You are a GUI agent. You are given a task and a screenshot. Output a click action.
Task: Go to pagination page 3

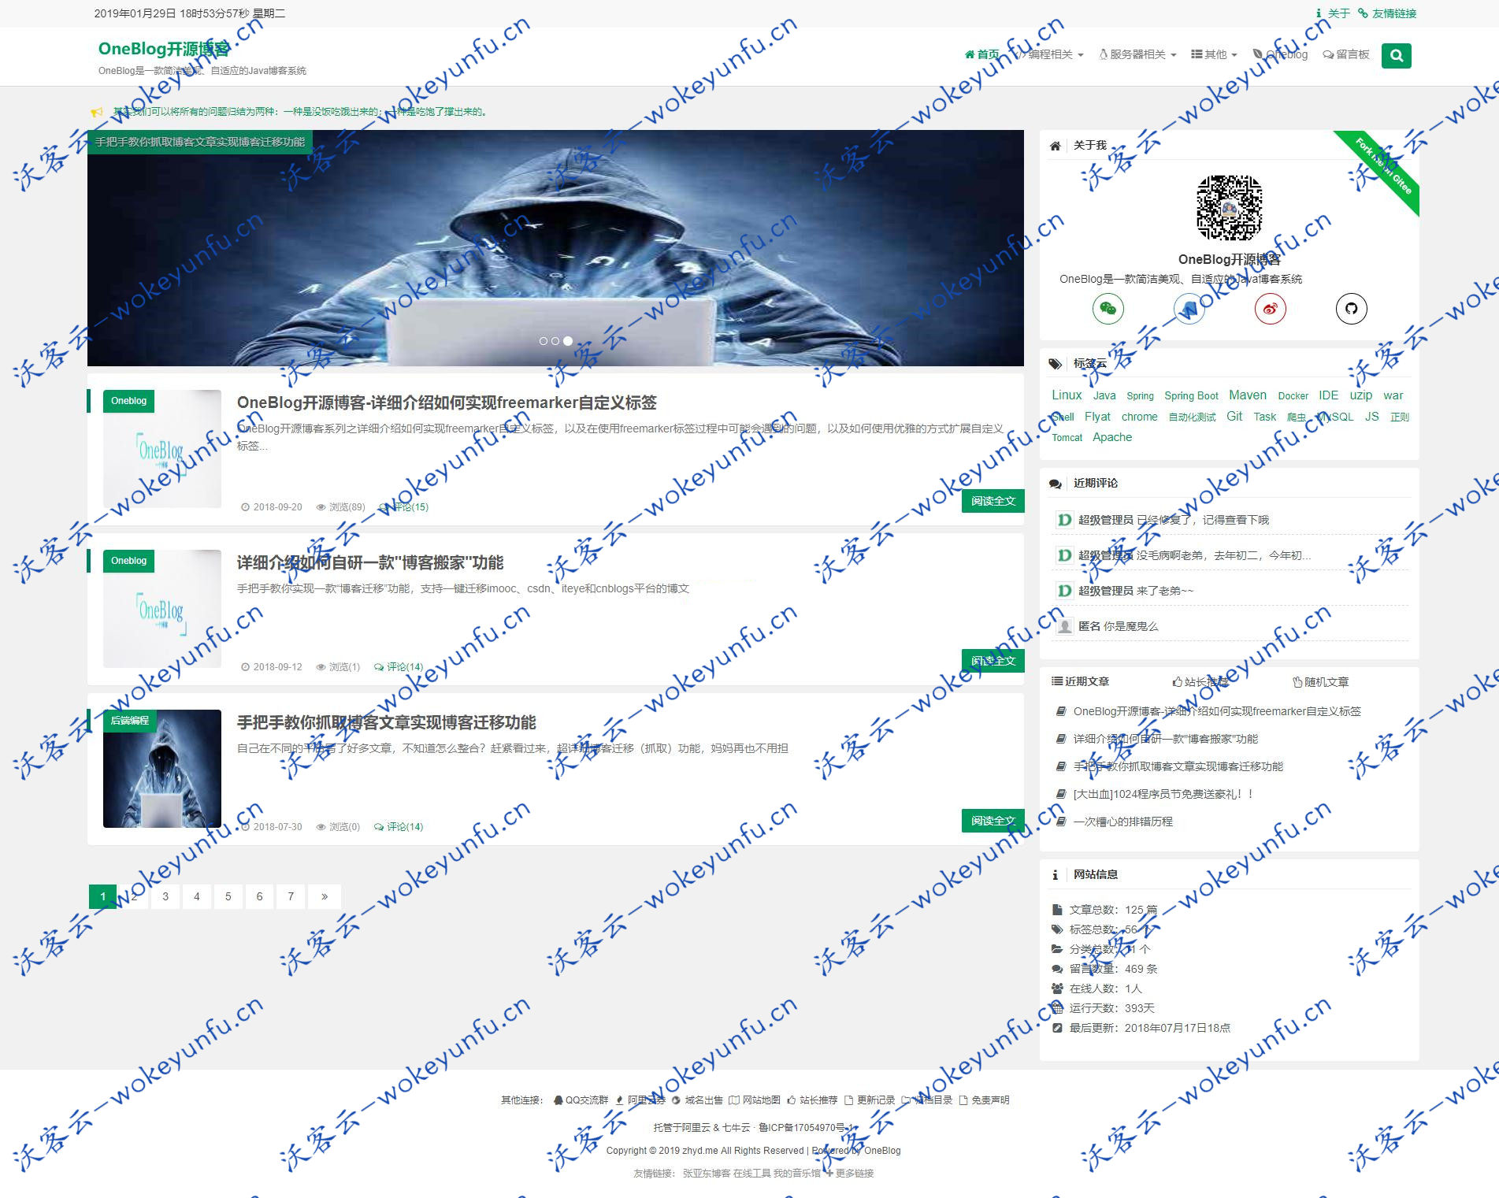(165, 896)
